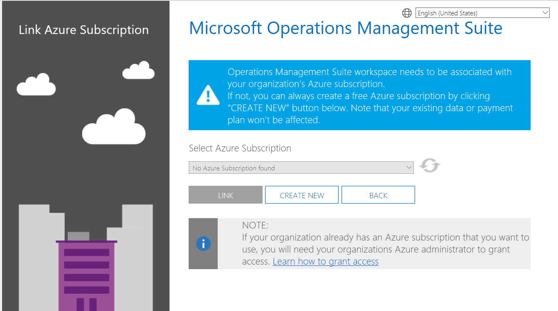Click the globe language icon
Screen dimensions: 558x311
(x=407, y=13)
